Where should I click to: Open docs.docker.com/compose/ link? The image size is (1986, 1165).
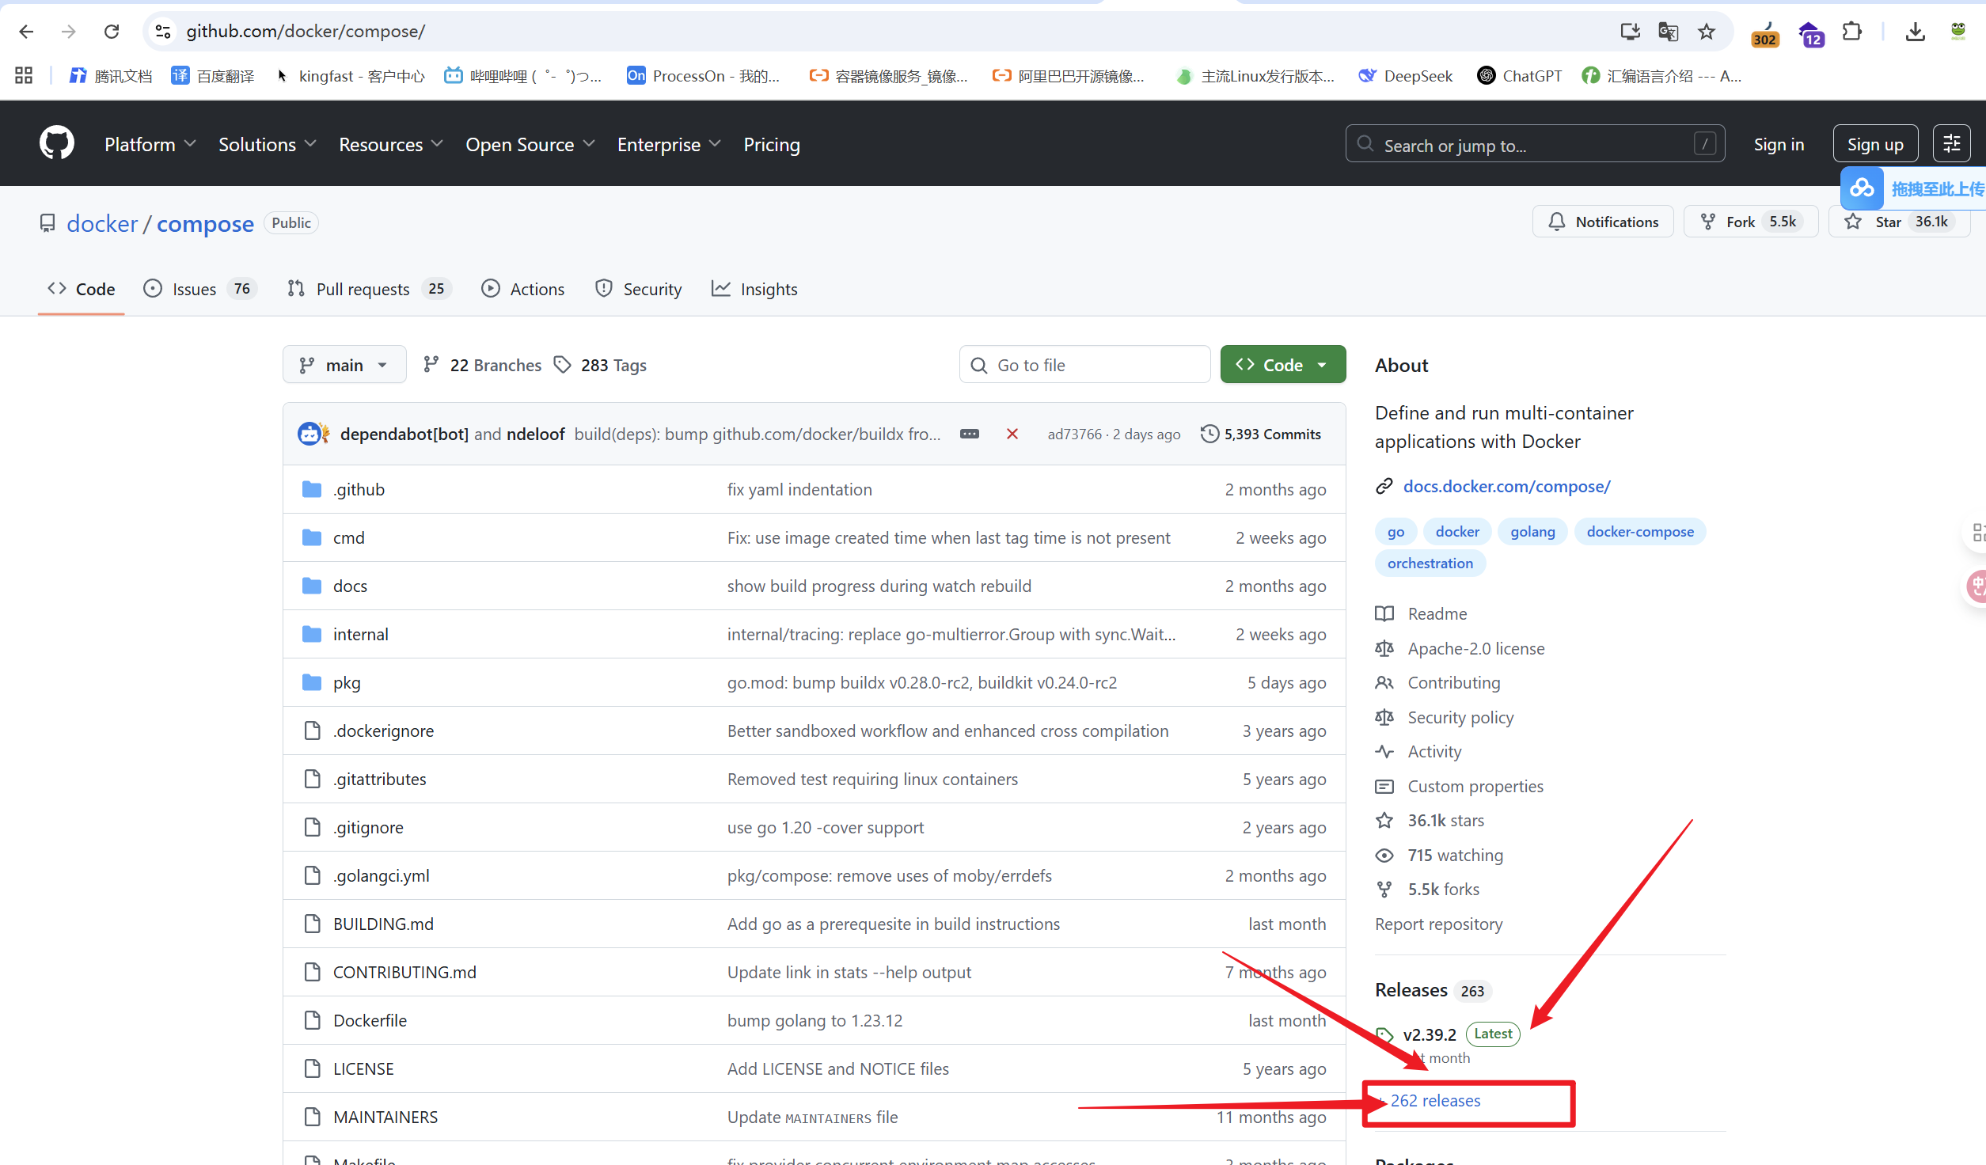click(1506, 487)
